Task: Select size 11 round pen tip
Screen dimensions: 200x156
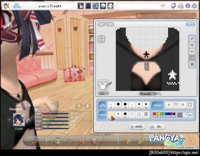Action: pyautogui.click(x=118, y=115)
